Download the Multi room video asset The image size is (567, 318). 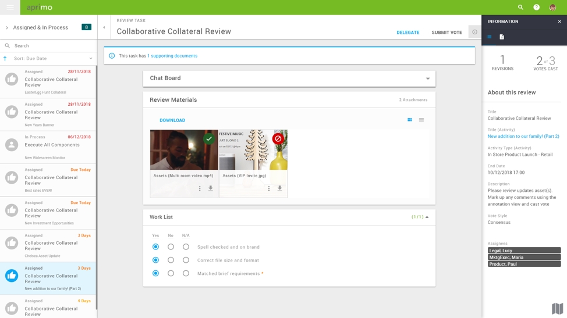pos(211,188)
